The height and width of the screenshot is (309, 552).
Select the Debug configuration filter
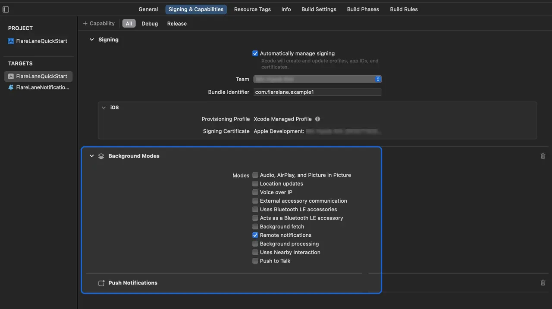click(x=150, y=24)
